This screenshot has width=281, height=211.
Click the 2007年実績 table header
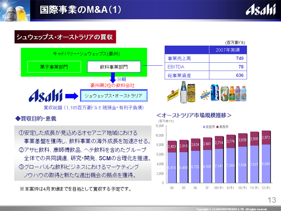pyautogui.click(x=228, y=50)
